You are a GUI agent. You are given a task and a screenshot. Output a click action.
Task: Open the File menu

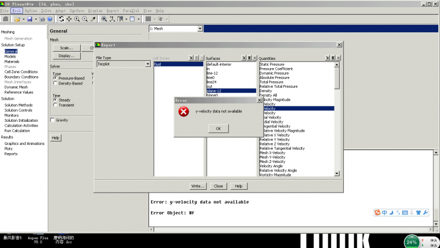(x=4, y=10)
